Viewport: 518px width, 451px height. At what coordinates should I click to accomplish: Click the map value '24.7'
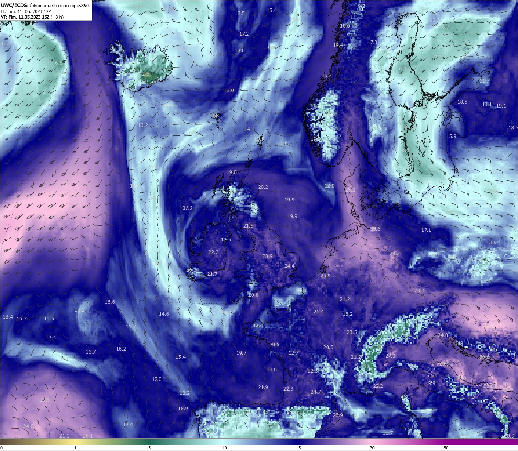click(x=316, y=392)
